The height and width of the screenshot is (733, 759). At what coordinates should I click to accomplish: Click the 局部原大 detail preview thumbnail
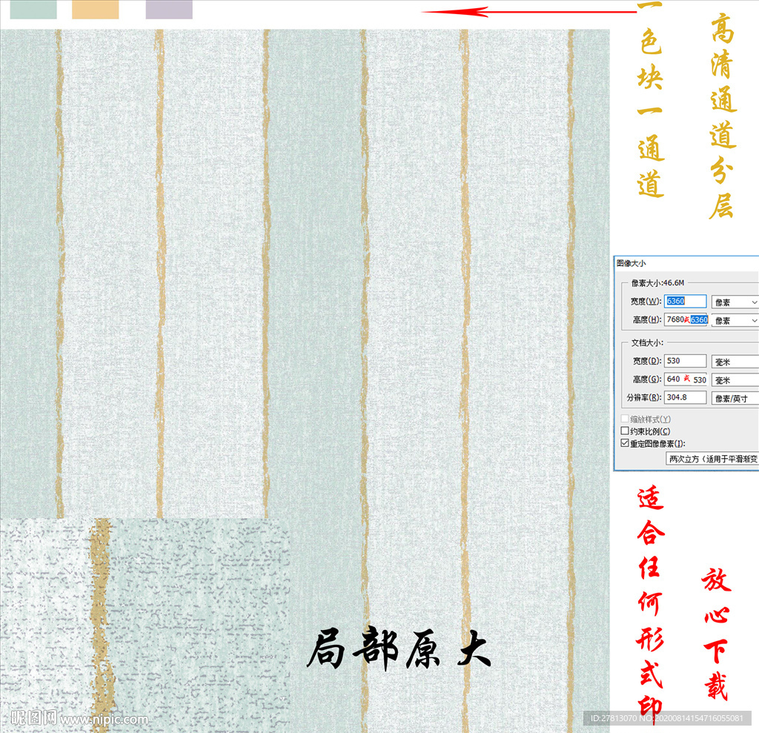coord(145,625)
